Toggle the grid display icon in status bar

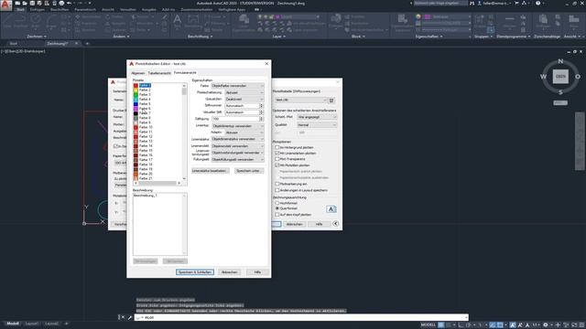(441, 325)
